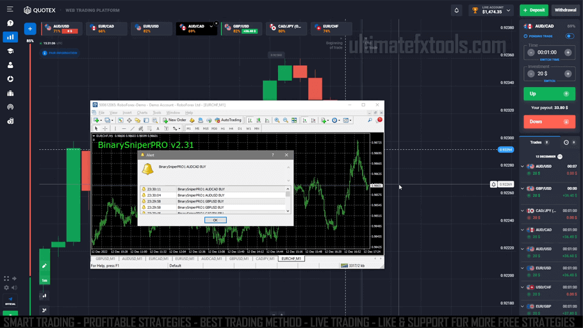The image size is (583, 328).
Task: Zoom in the MetaTrader chart
Action: 277,120
